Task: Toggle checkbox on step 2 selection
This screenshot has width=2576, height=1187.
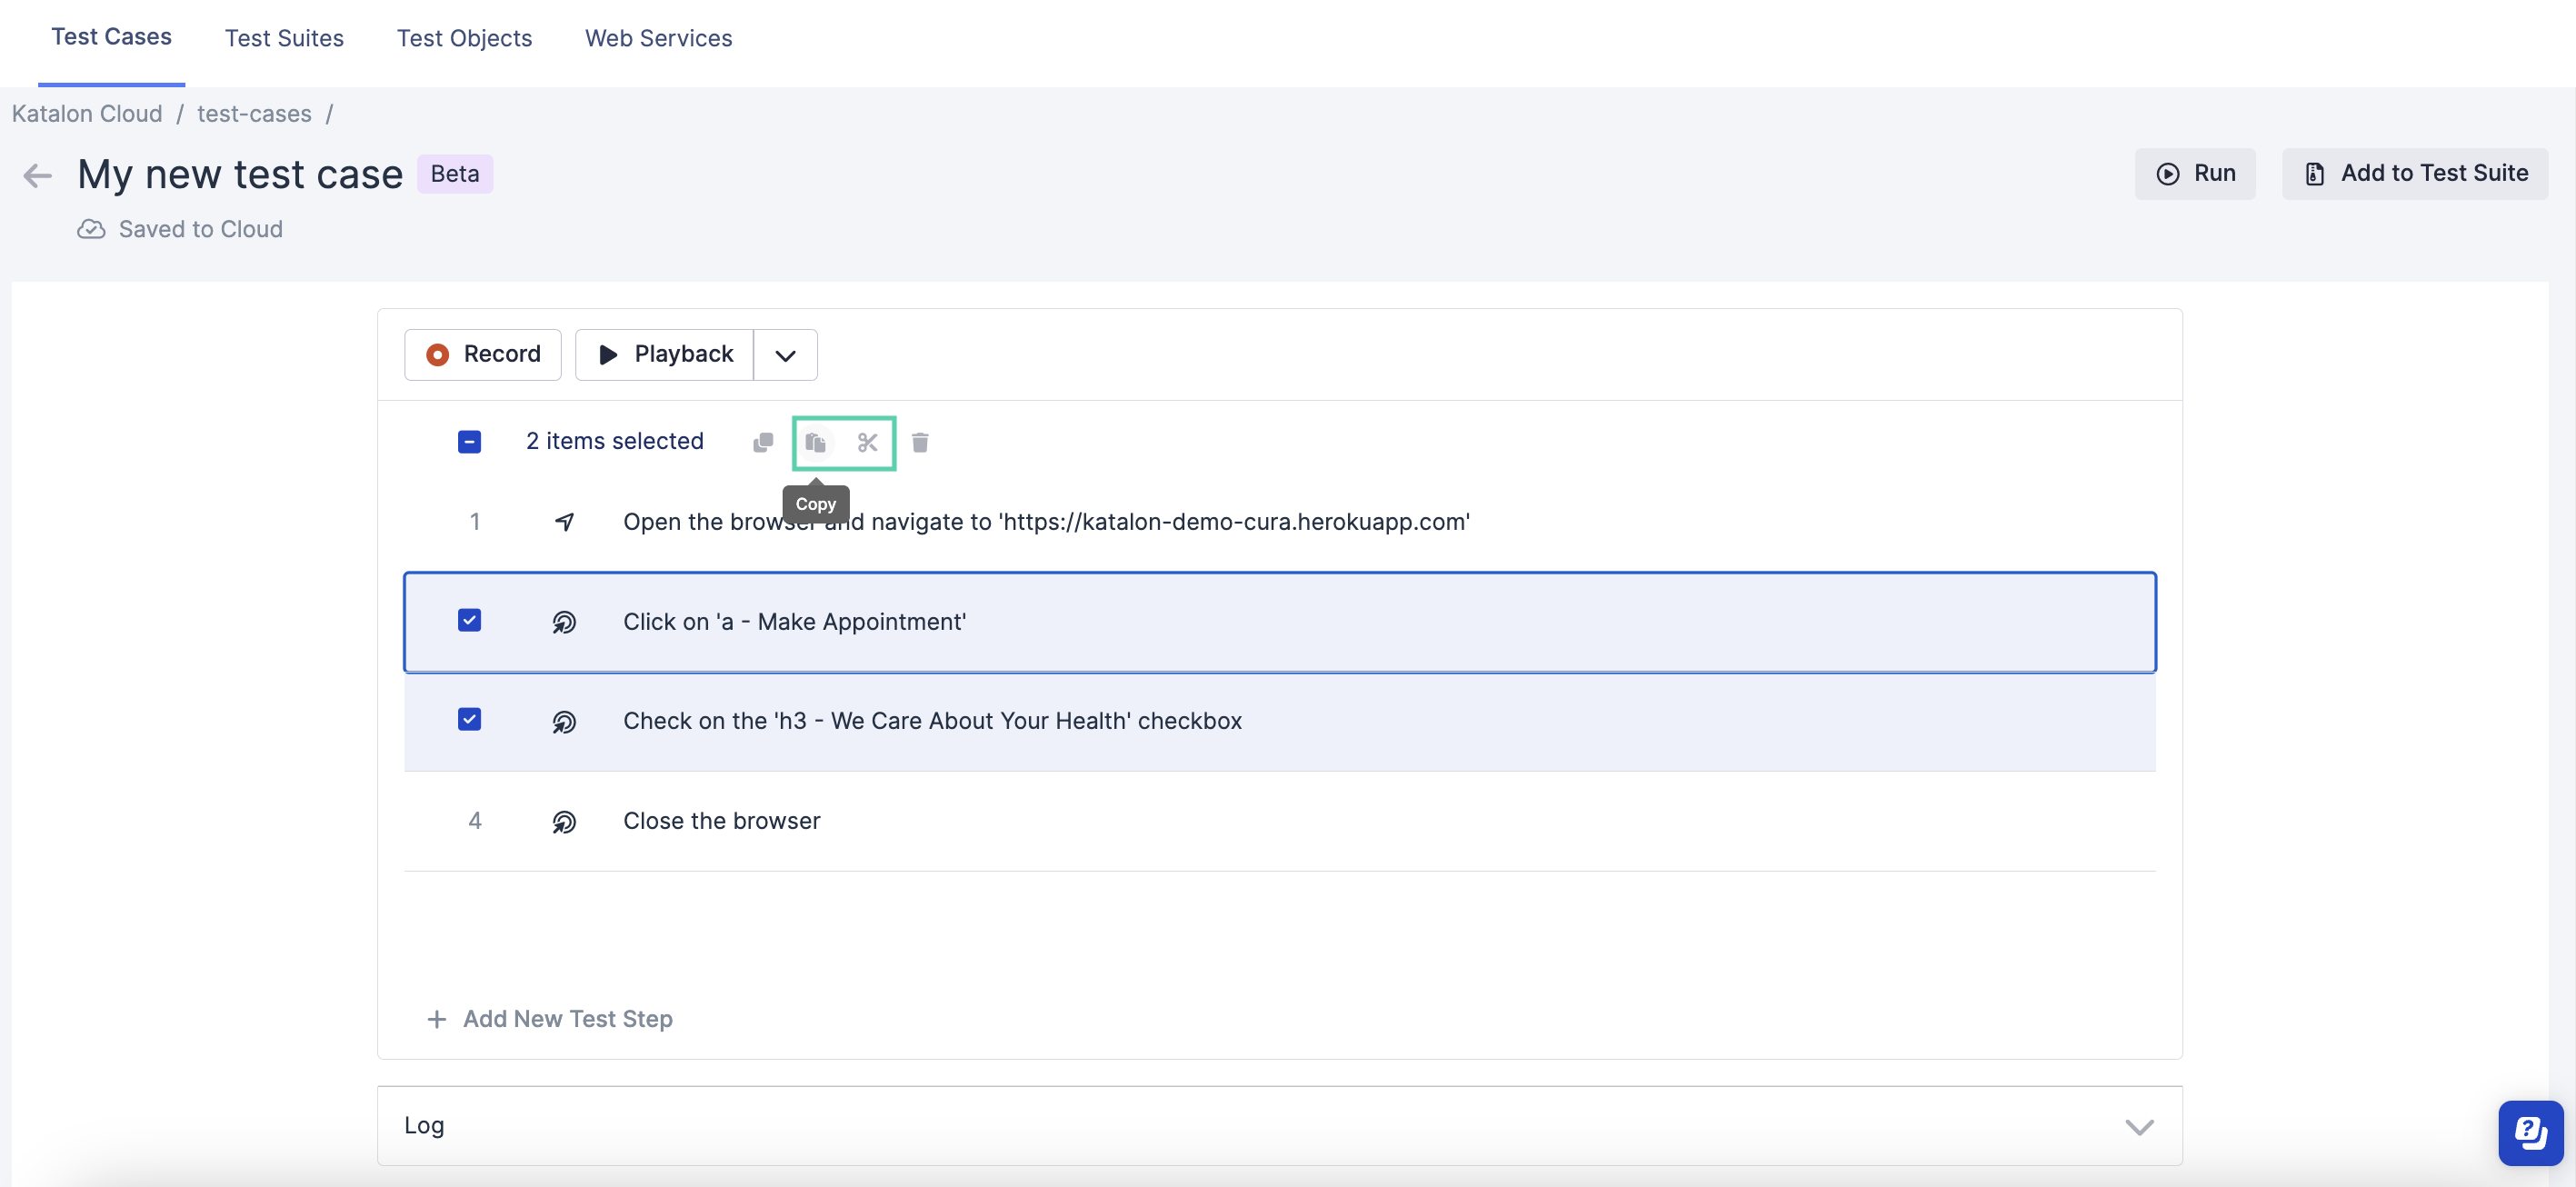Action: 472,621
